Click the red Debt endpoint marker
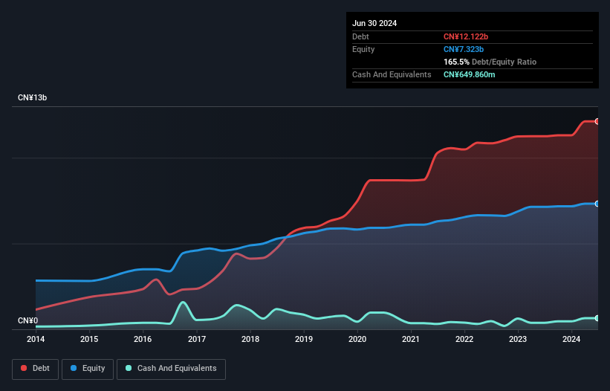 597,121
